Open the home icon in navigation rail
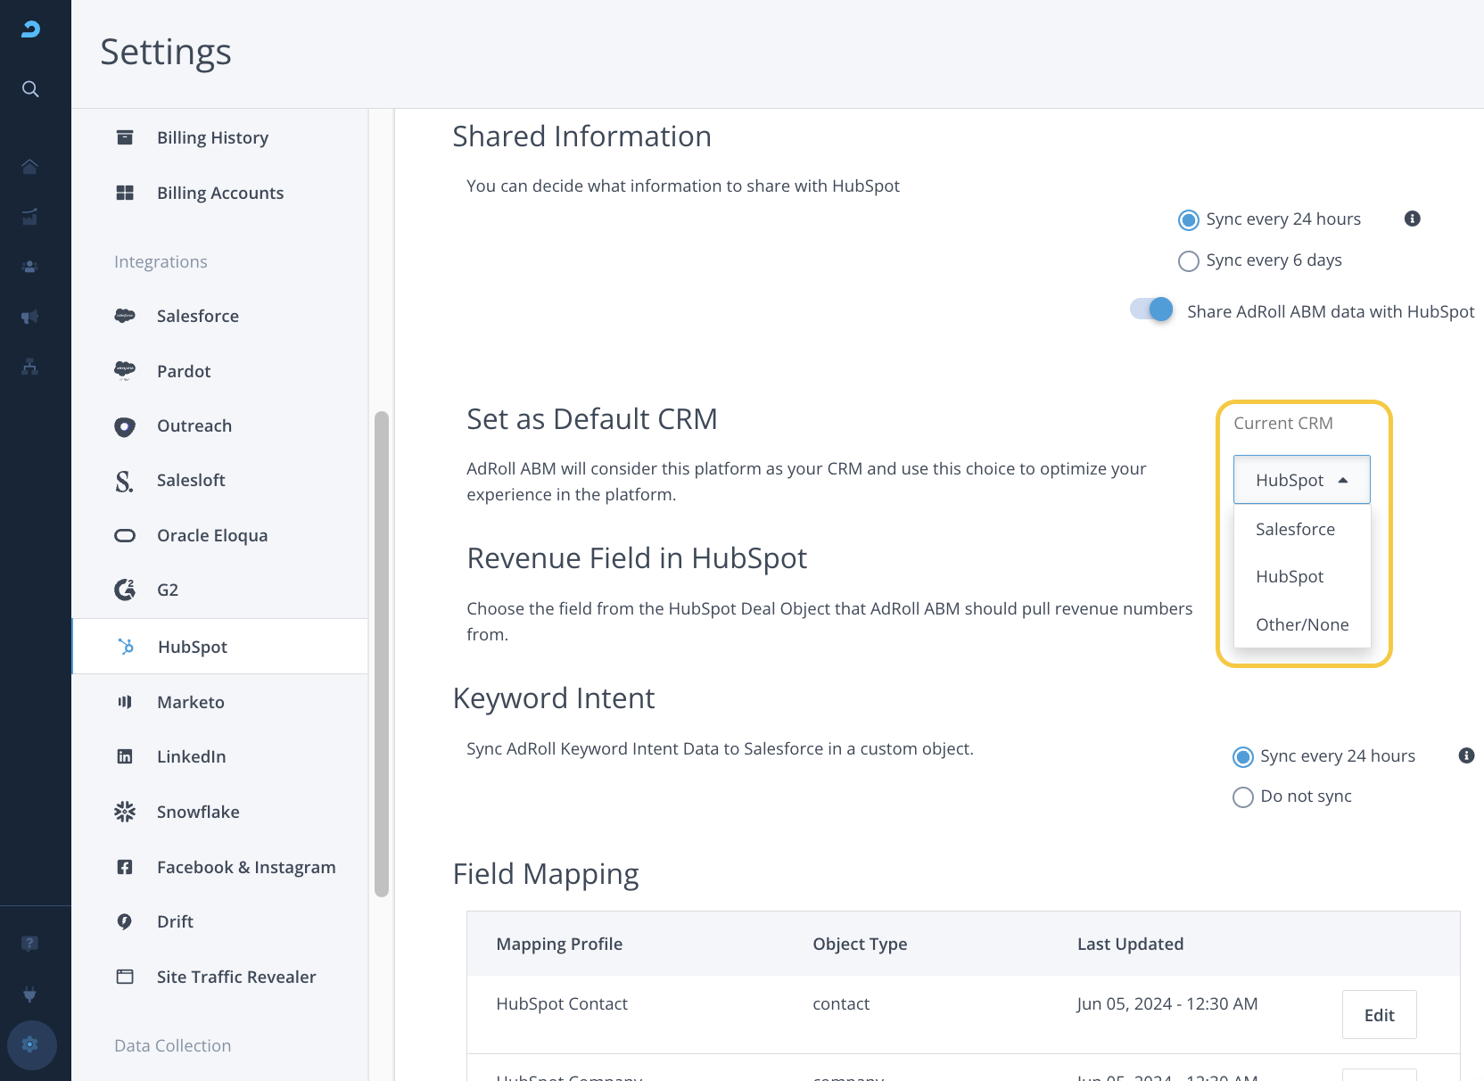This screenshot has width=1484, height=1081. pyautogui.click(x=30, y=167)
